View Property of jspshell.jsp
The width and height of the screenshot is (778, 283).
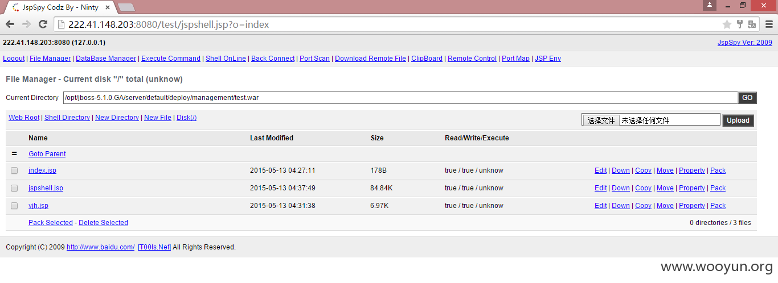(692, 188)
